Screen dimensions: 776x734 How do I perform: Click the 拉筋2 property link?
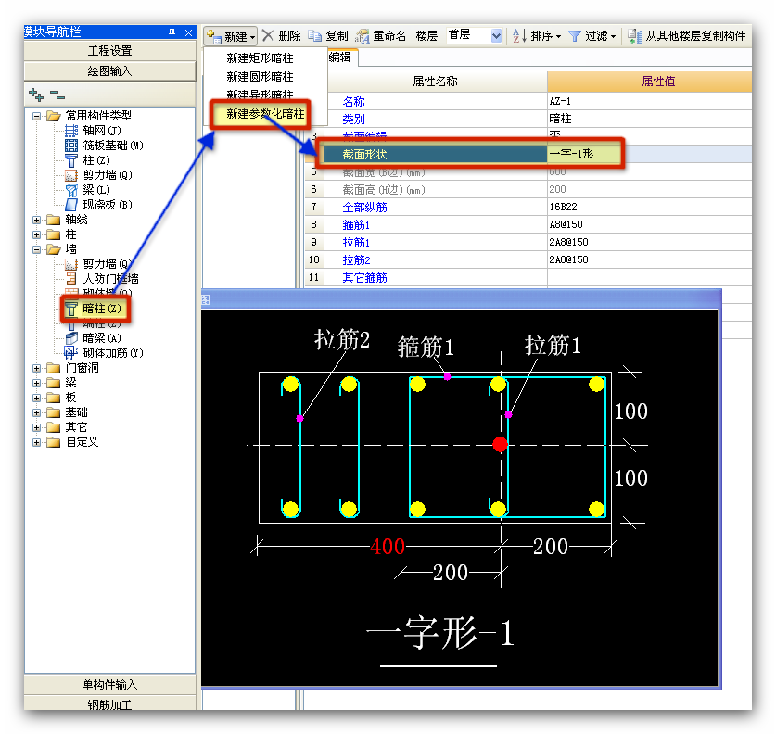356,260
